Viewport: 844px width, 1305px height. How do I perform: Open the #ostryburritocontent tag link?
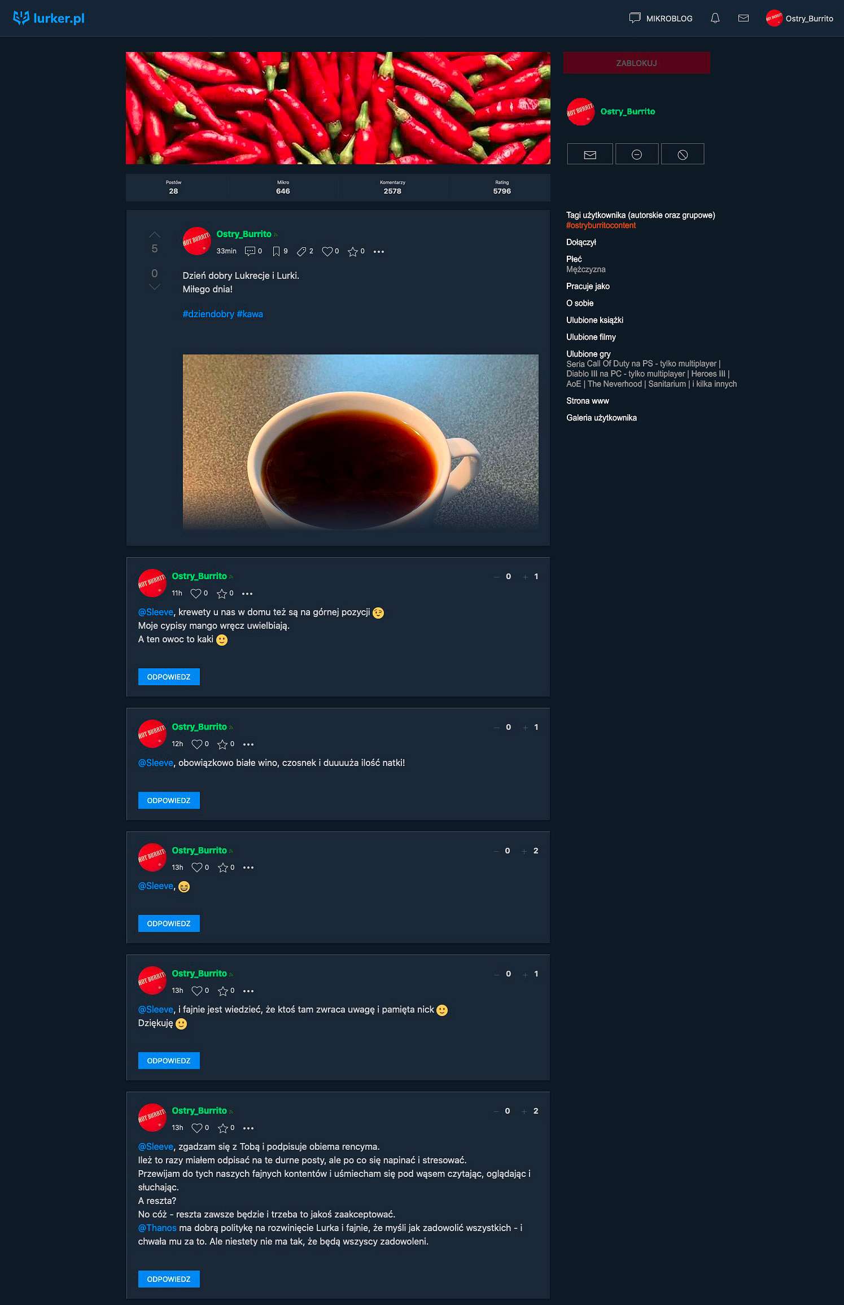pyautogui.click(x=601, y=225)
